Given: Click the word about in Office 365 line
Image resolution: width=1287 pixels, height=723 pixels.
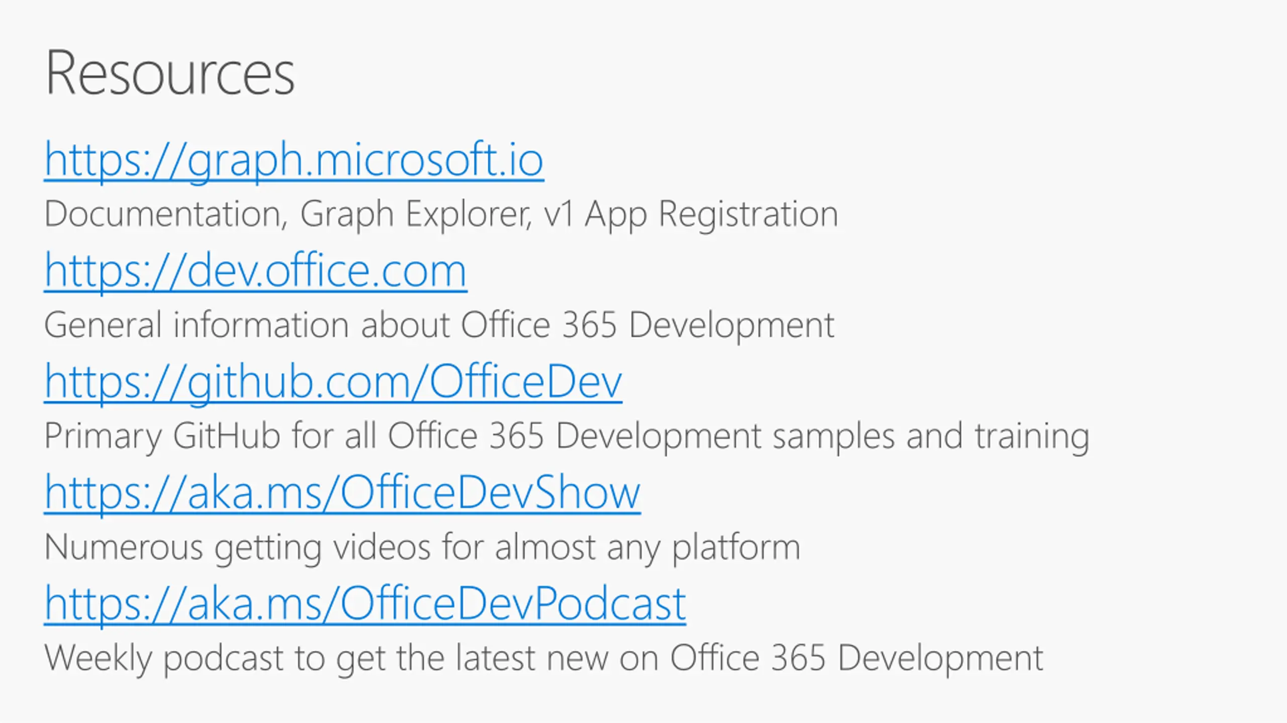Looking at the screenshot, I should coord(405,325).
